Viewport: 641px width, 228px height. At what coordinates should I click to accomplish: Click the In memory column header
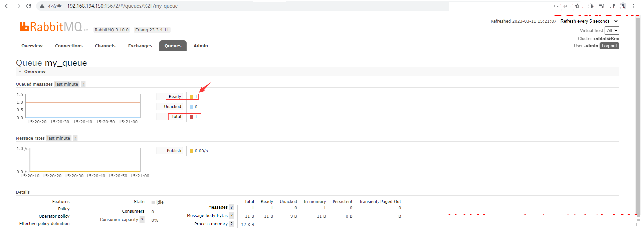[x=315, y=201]
